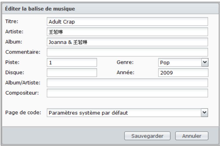Click the Année: label
Viewport: 220px width, 146px height.
click(126, 72)
